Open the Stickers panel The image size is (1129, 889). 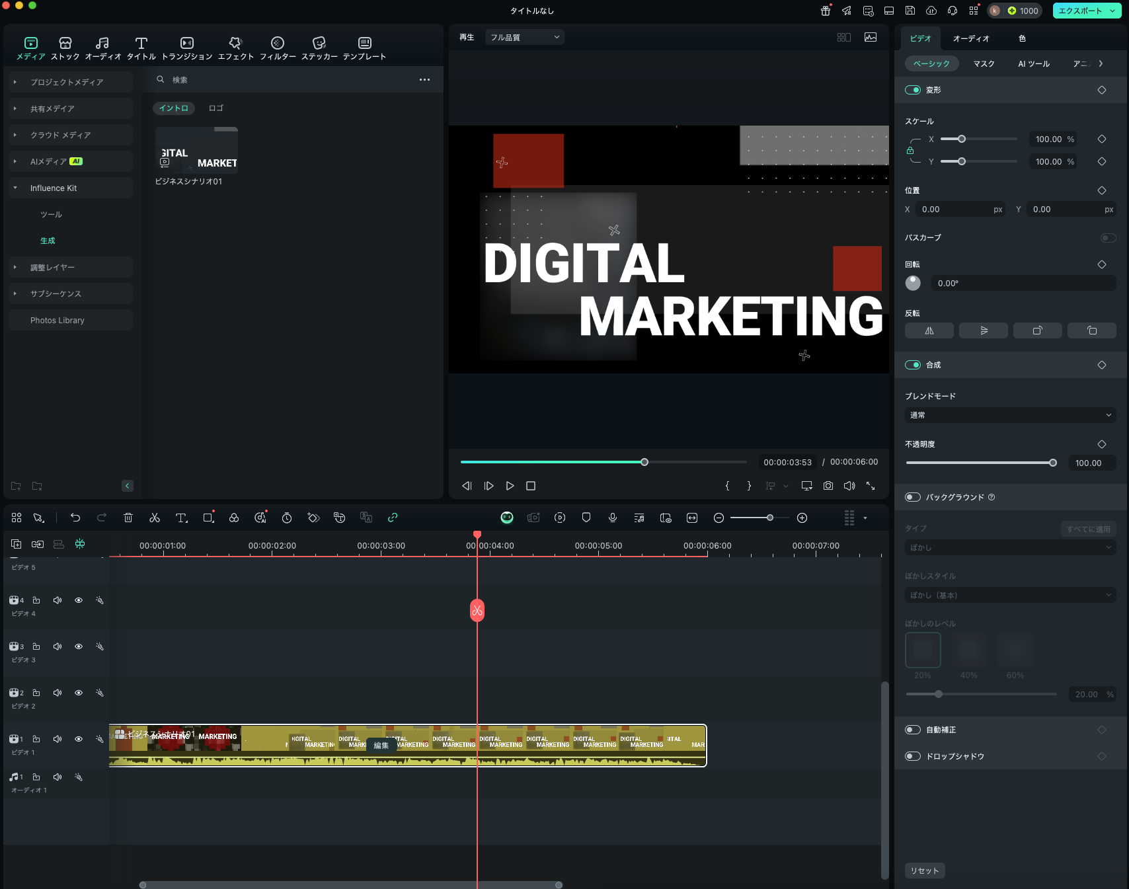(319, 48)
